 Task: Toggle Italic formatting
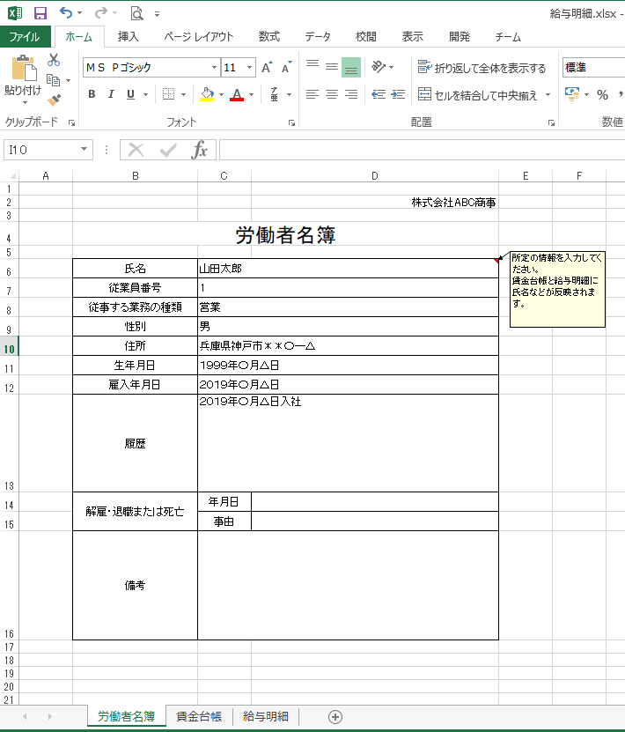point(111,94)
